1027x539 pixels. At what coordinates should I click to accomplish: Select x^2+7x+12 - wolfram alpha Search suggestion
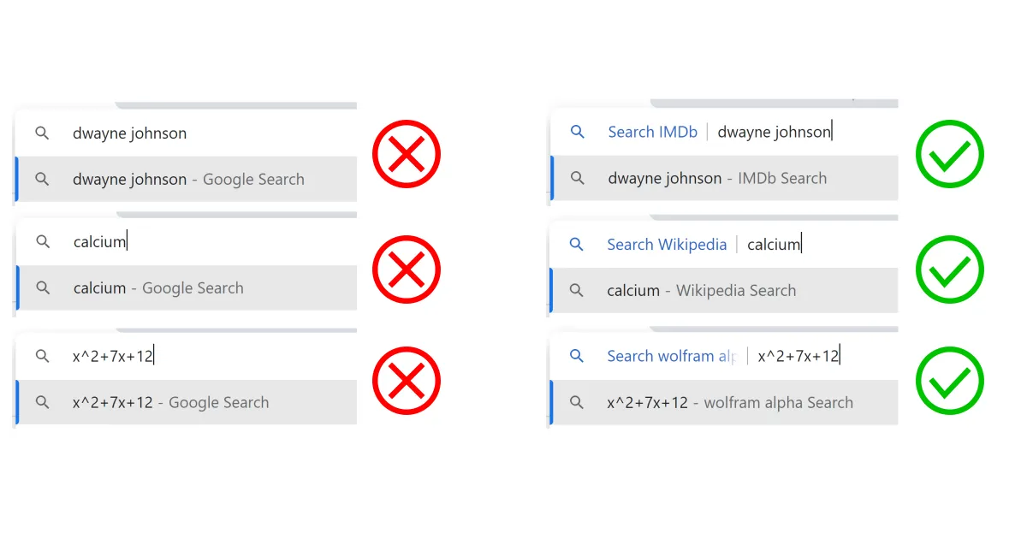pyautogui.click(x=723, y=402)
